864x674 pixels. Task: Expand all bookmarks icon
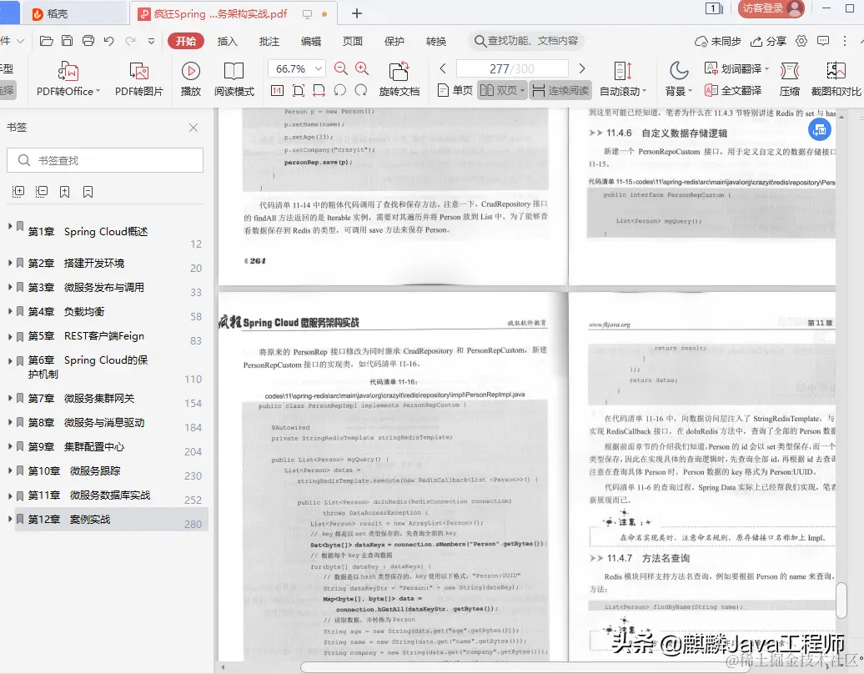click(18, 191)
